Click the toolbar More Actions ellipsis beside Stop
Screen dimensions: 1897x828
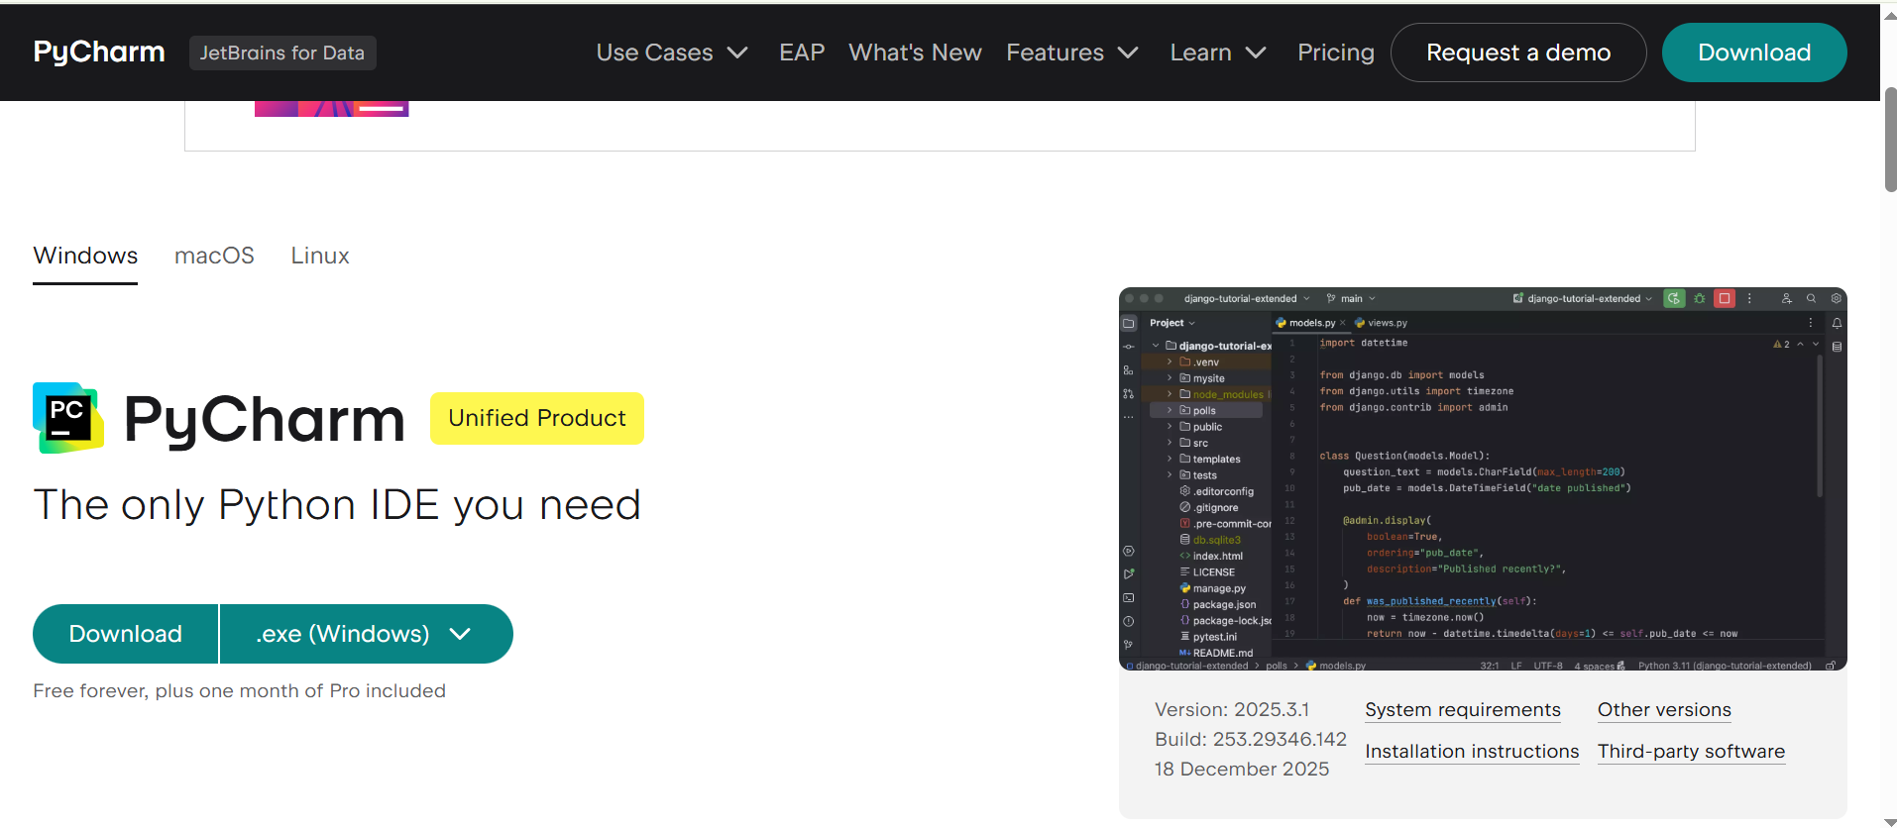point(1749,298)
